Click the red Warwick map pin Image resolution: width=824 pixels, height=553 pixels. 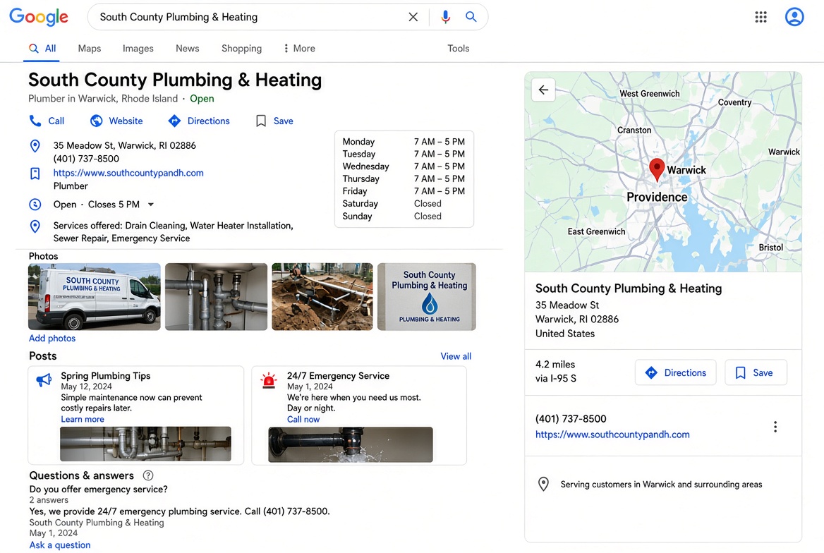657,169
